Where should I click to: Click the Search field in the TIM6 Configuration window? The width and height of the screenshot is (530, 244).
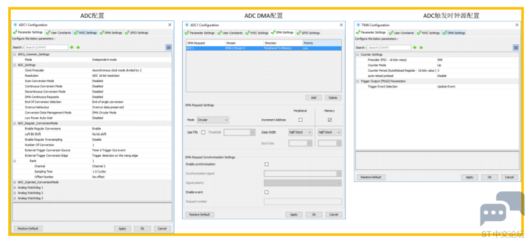pos(389,48)
